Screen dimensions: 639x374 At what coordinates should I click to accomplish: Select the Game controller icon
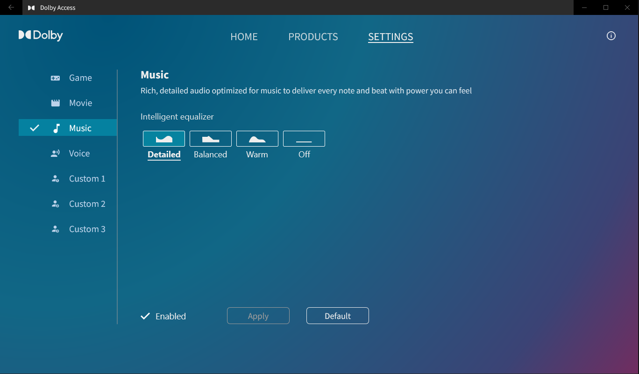pyautogui.click(x=55, y=78)
